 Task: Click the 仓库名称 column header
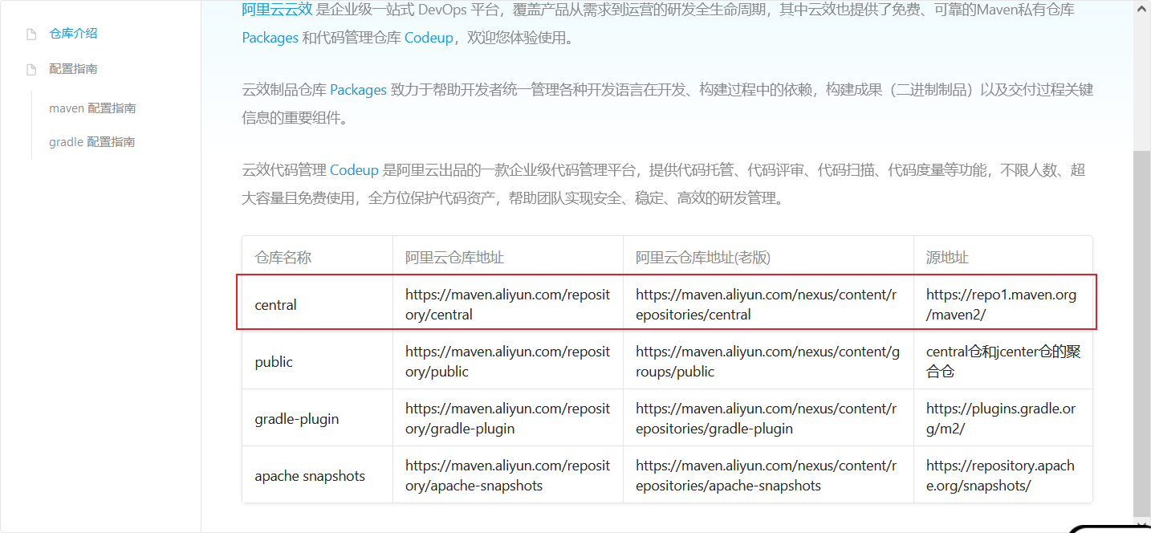[283, 258]
